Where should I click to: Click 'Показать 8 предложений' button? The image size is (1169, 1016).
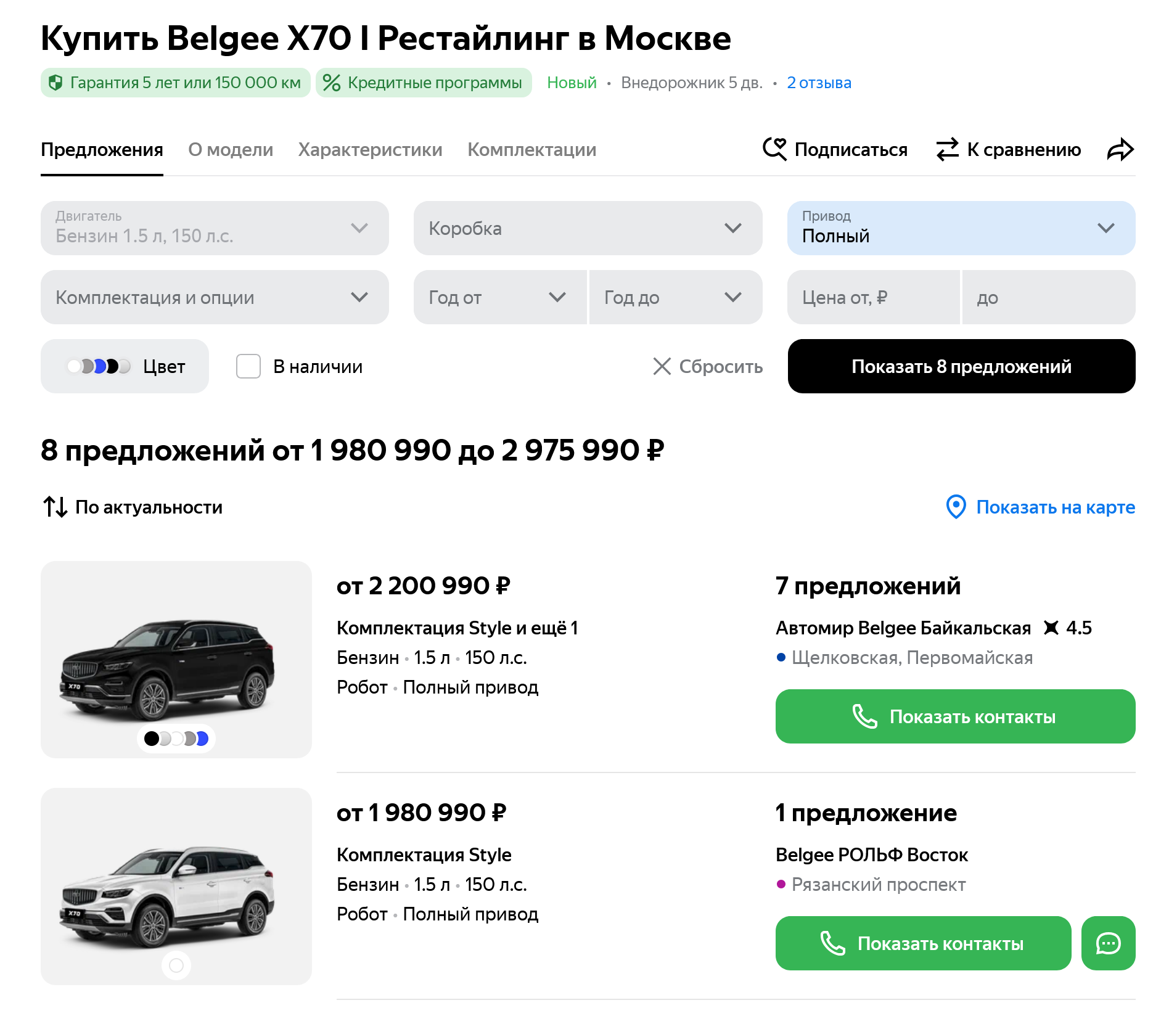(x=961, y=366)
